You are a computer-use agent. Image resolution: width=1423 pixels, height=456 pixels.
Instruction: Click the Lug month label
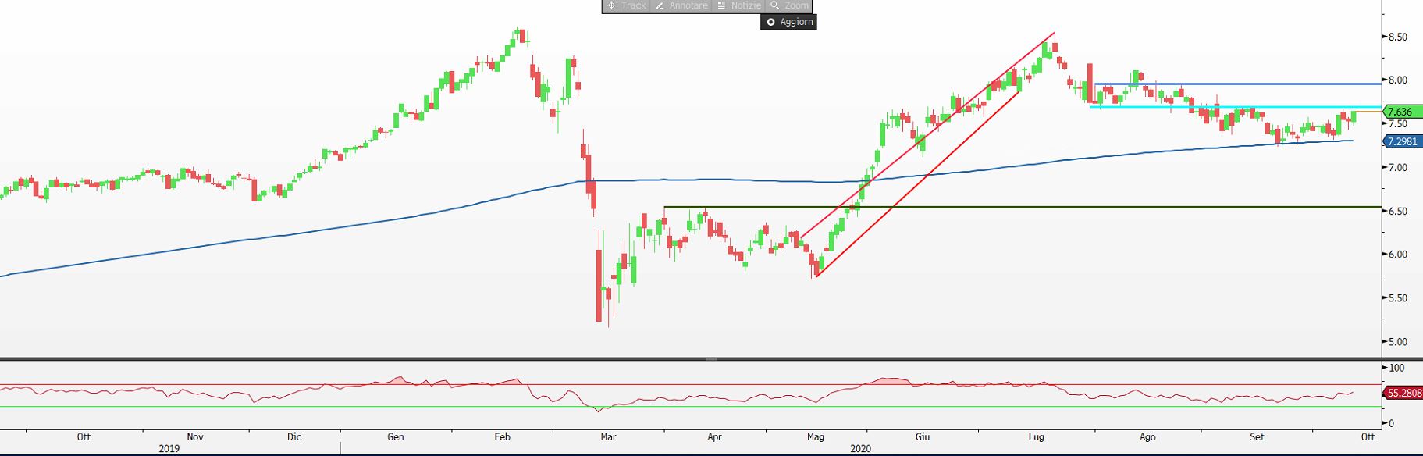[1037, 437]
